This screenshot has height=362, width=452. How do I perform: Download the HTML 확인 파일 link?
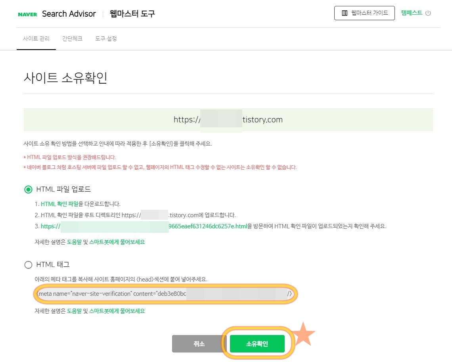click(x=59, y=204)
